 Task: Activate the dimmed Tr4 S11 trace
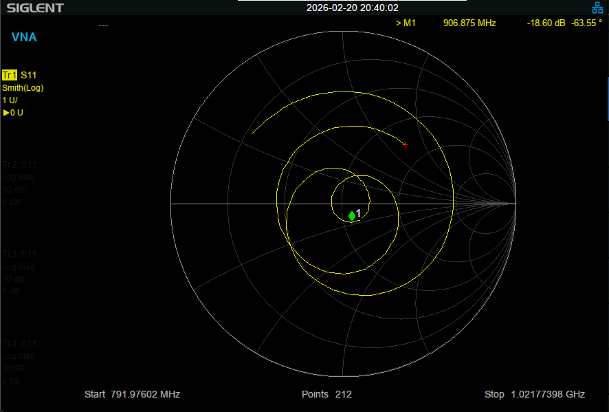click(19, 343)
